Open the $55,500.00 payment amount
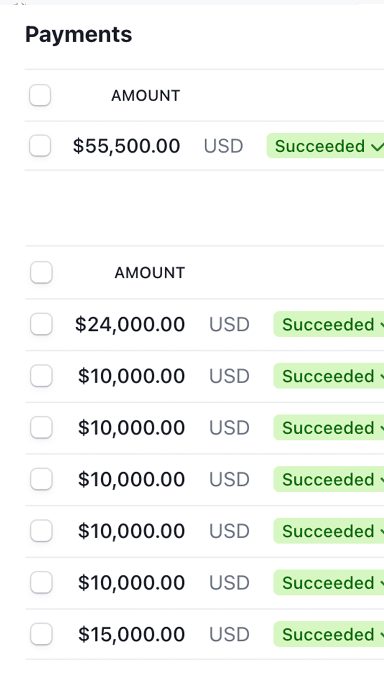 (126, 146)
